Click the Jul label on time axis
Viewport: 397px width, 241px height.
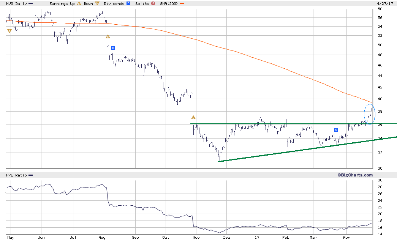pyautogui.click(x=73, y=238)
